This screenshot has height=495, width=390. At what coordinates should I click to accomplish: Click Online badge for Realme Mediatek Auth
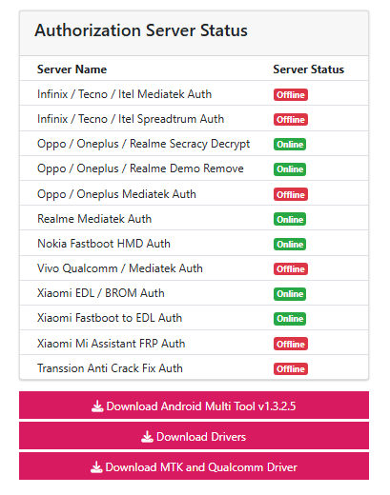point(290,219)
